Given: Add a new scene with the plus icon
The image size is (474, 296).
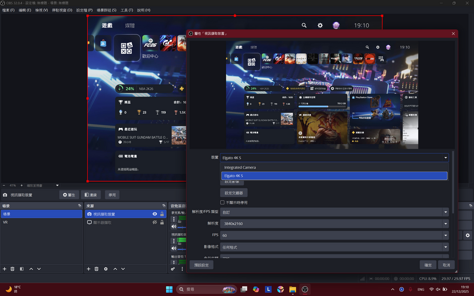Looking at the screenshot, I should (x=5, y=269).
